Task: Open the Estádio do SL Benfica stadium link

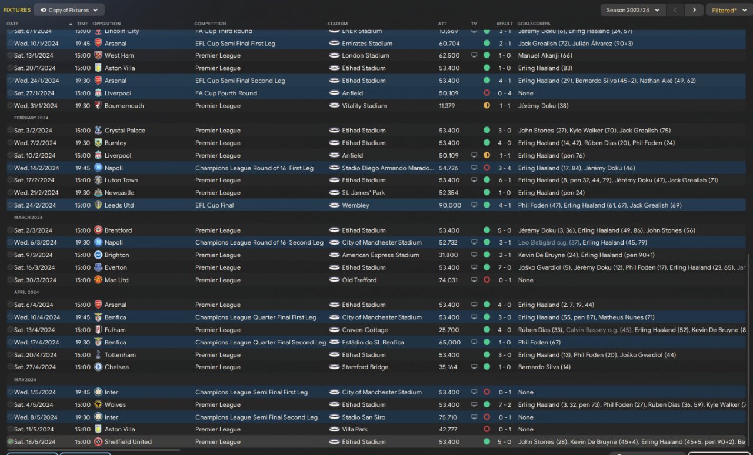Action: click(373, 343)
